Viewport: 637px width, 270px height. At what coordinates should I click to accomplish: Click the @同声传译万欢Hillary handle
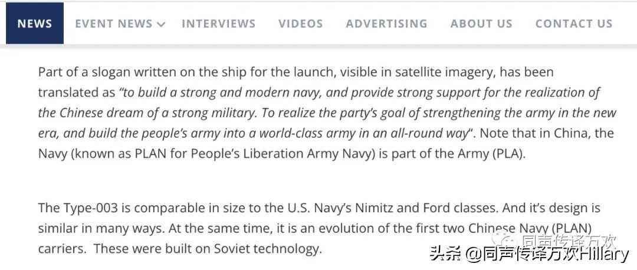coord(547,255)
